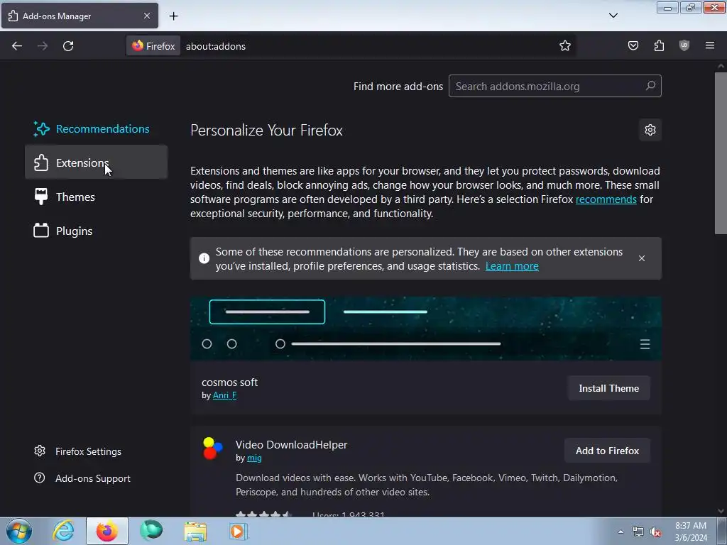Viewport: 727px width, 545px height.
Task: Dismiss the personalized recommendations notice
Action: coord(642,258)
